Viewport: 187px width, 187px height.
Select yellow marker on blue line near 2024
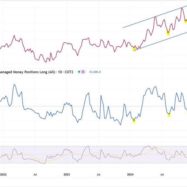134,121
